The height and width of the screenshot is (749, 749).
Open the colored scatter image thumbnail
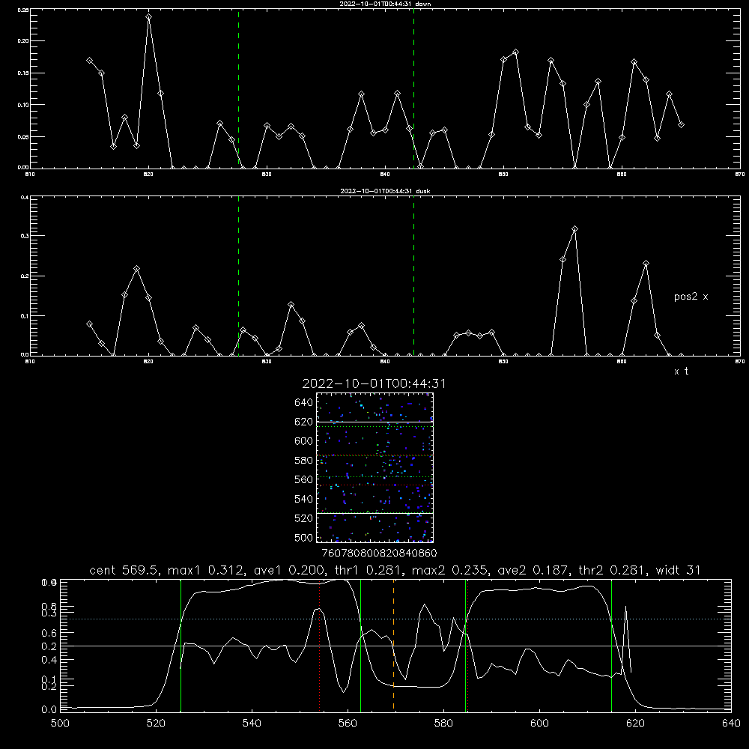[374, 467]
